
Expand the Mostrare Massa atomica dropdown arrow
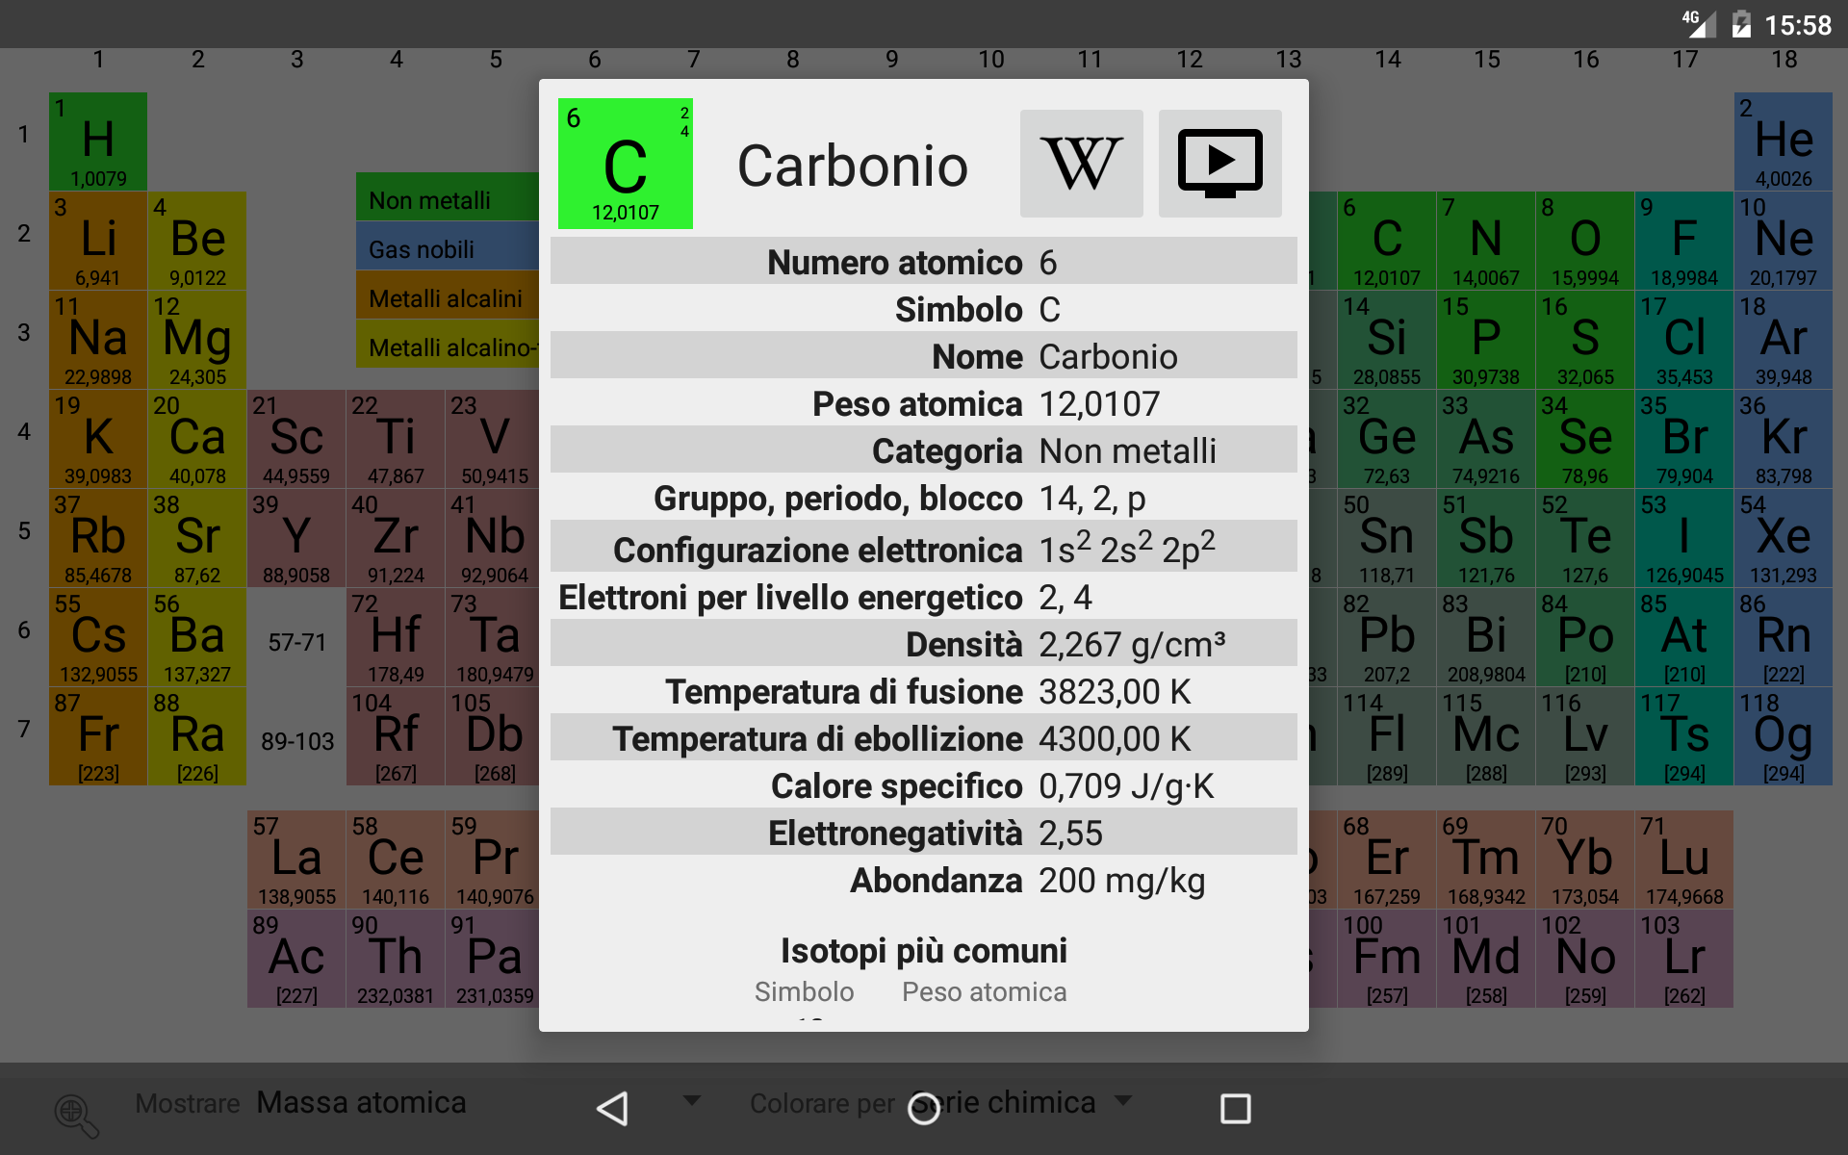[x=691, y=1100]
